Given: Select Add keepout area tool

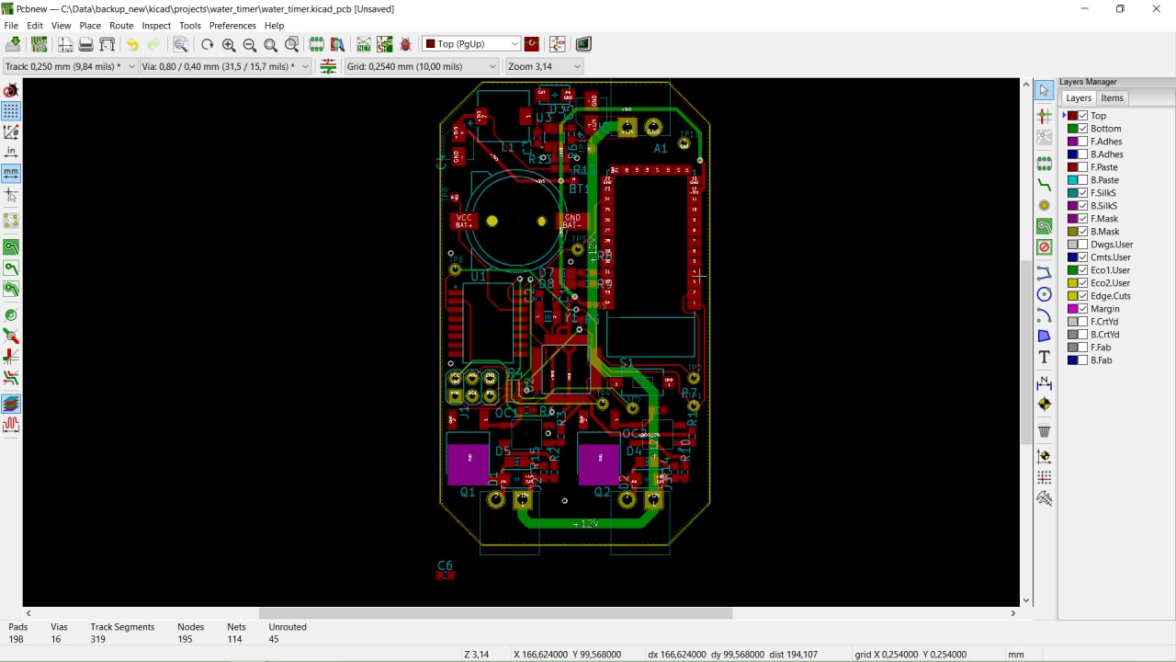Looking at the screenshot, I should coord(1044,247).
